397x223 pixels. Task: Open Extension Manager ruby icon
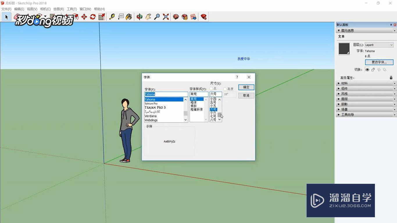204,17
